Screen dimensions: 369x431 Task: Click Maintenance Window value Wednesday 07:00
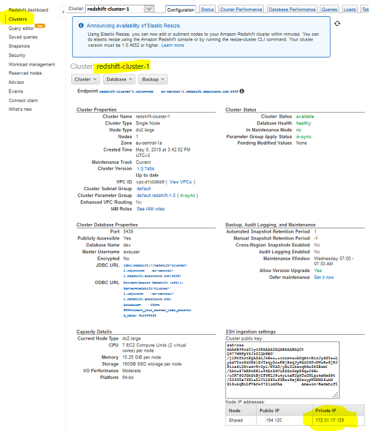click(334, 261)
